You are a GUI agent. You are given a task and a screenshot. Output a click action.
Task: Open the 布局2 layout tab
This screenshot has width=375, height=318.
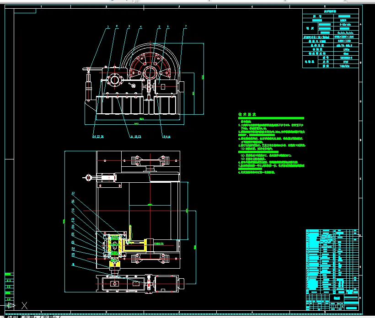click(50, 317)
